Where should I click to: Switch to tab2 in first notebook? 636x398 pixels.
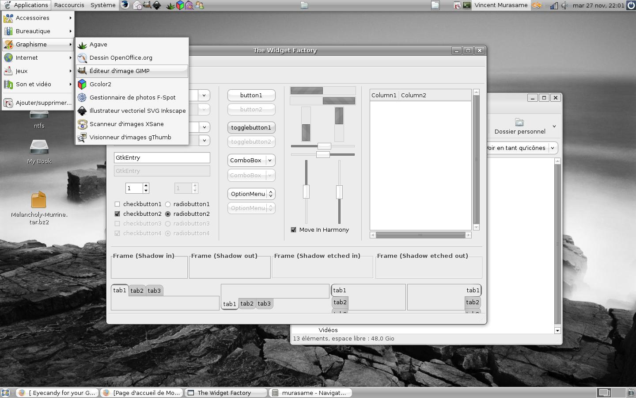tap(137, 291)
